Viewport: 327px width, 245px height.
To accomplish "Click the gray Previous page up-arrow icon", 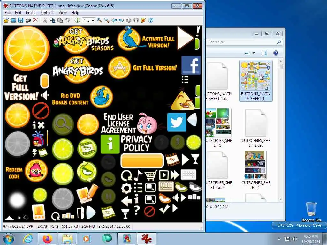I will (129, 20).
